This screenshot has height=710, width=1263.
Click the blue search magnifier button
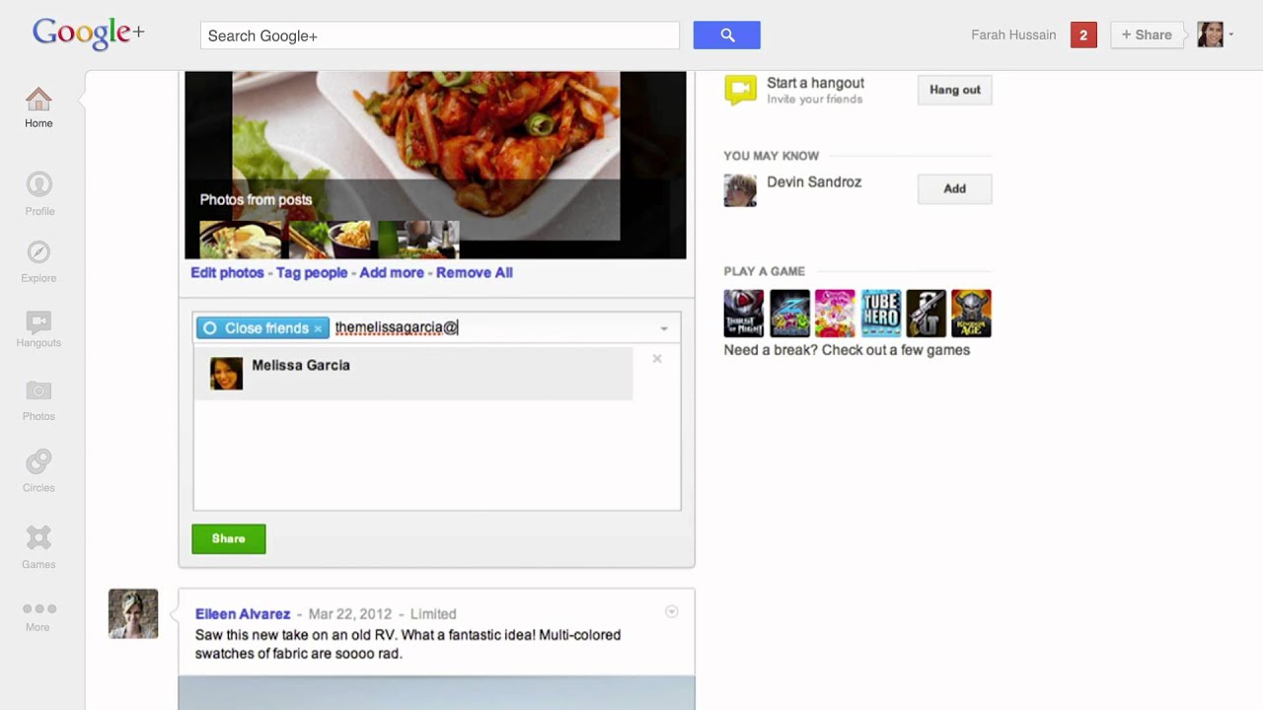tap(727, 35)
